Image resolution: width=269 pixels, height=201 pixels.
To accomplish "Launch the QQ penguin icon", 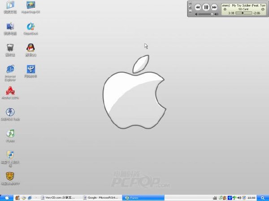I will [x=30, y=48].
